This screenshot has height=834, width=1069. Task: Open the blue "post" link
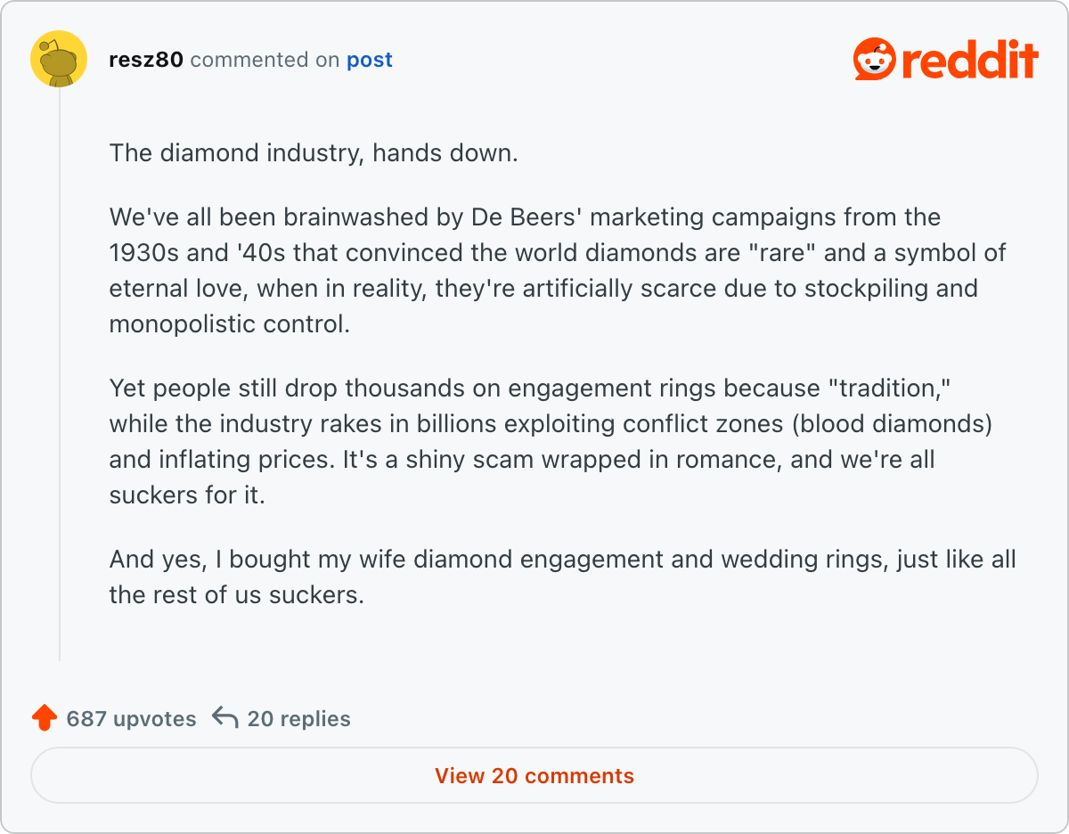click(x=370, y=60)
